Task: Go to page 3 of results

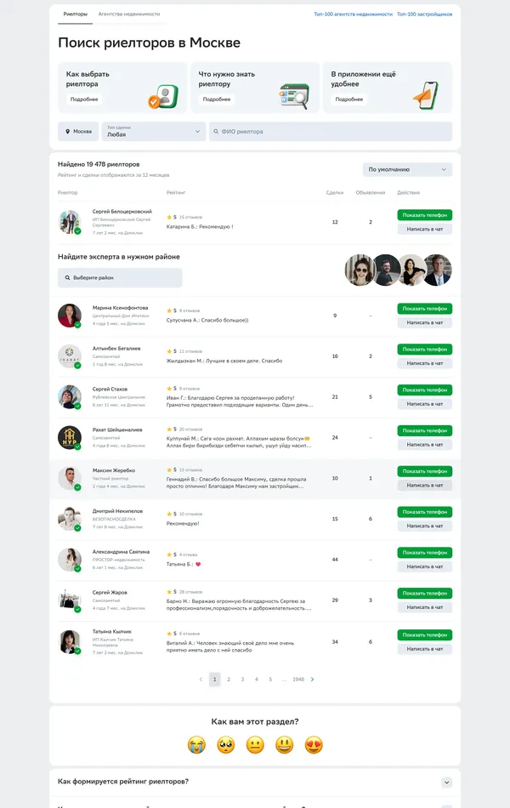Action: tap(242, 680)
